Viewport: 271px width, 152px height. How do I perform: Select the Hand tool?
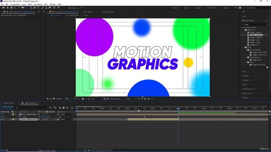pos(11,8)
